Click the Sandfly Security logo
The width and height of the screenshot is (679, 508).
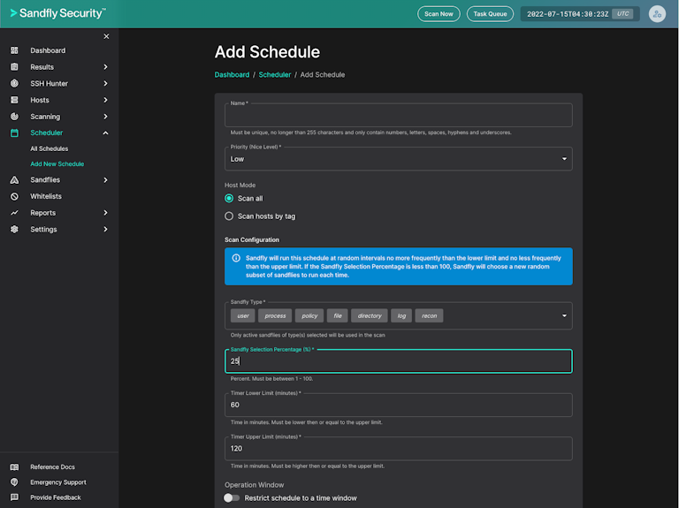57,13
